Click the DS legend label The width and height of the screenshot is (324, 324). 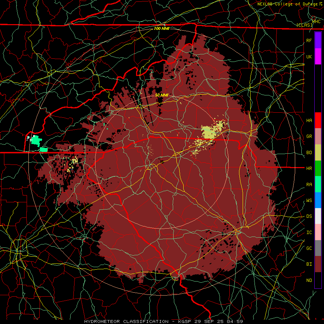309,216
